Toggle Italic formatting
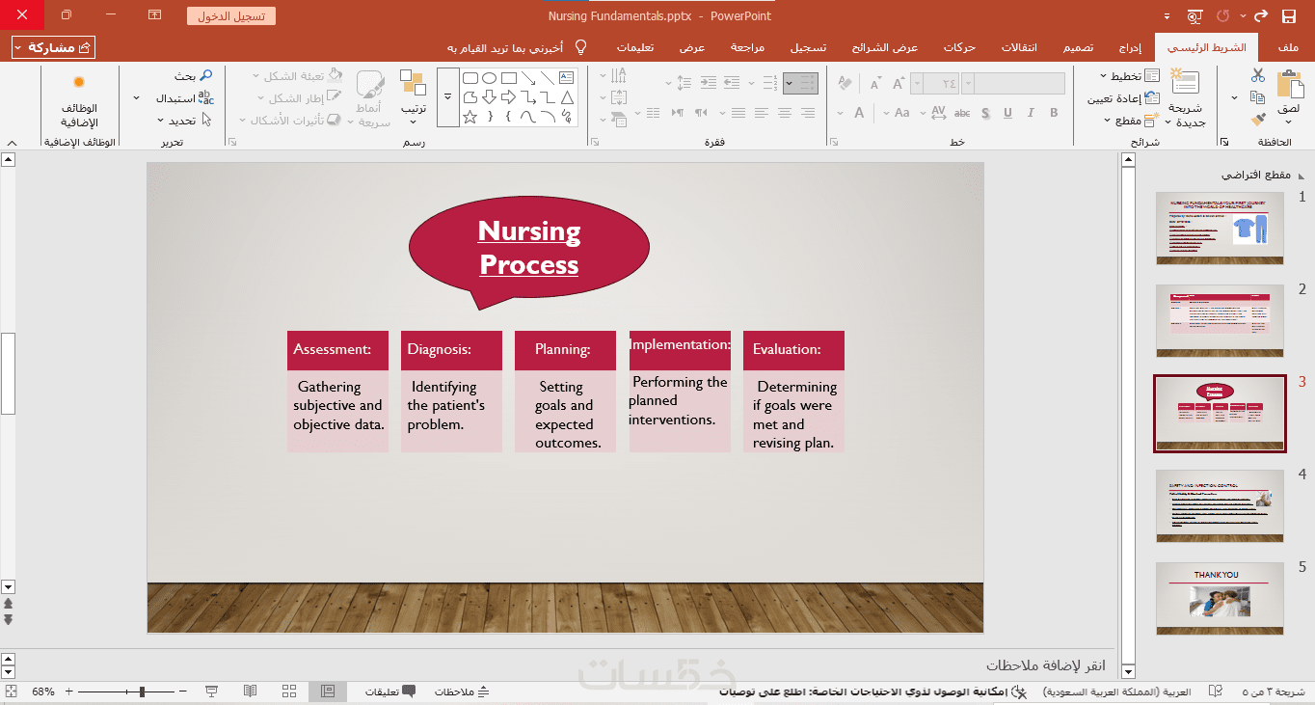The width and height of the screenshot is (1315, 705). point(1031,113)
